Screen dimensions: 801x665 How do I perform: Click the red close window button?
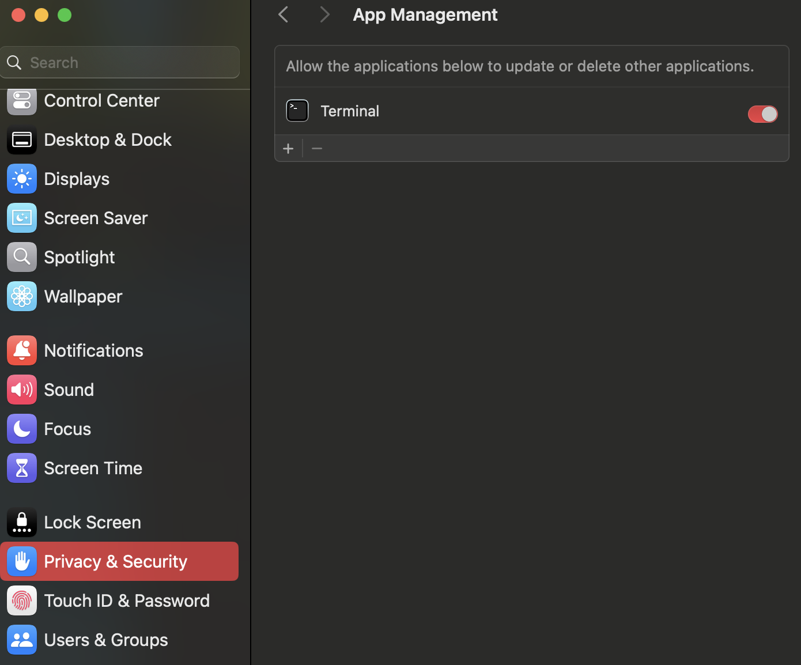[18, 15]
